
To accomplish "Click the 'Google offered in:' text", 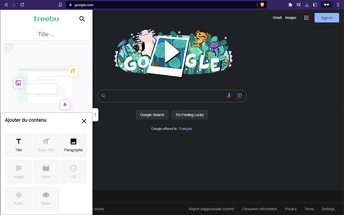I will pos(164,129).
